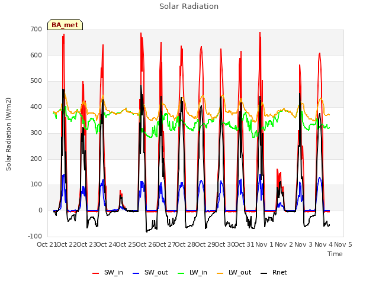Click the BA_met annotation box
Viewport: 379px width, 284px height.
click(65, 25)
